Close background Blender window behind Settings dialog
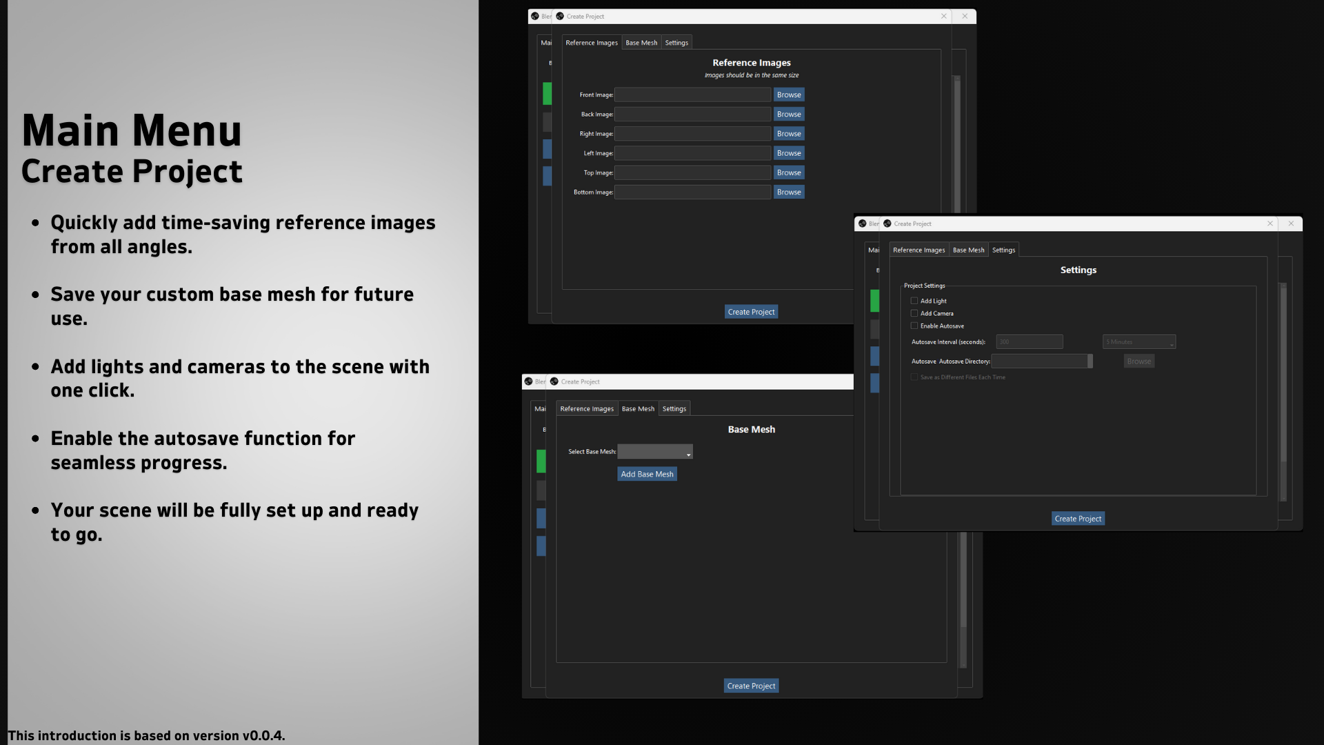Screen dimensions: 1324x745 point(1291,223)
